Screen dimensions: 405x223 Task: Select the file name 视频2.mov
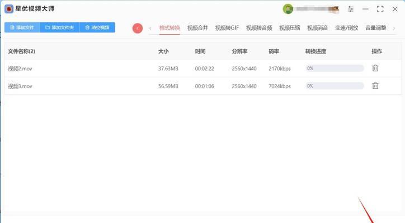(x=20, y=69)
